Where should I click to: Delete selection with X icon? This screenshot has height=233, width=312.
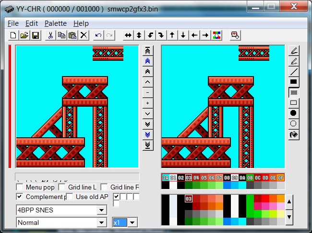tap(84, 35)
